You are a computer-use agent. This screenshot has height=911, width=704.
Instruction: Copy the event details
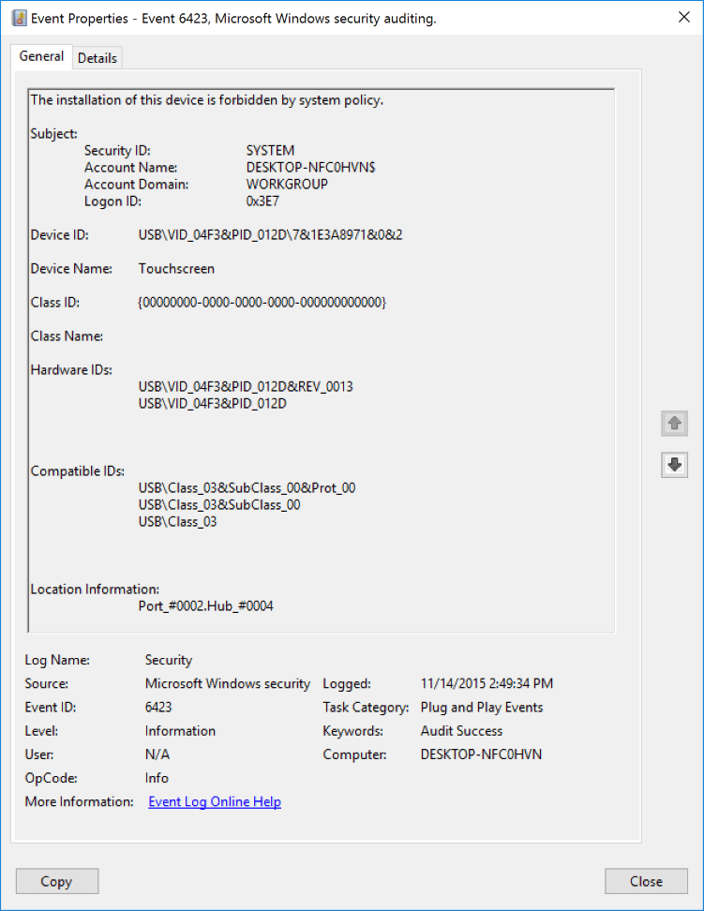[x=57, y=881]
